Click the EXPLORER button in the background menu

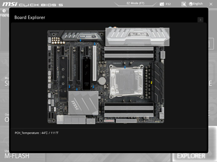[x=191, y=156]
